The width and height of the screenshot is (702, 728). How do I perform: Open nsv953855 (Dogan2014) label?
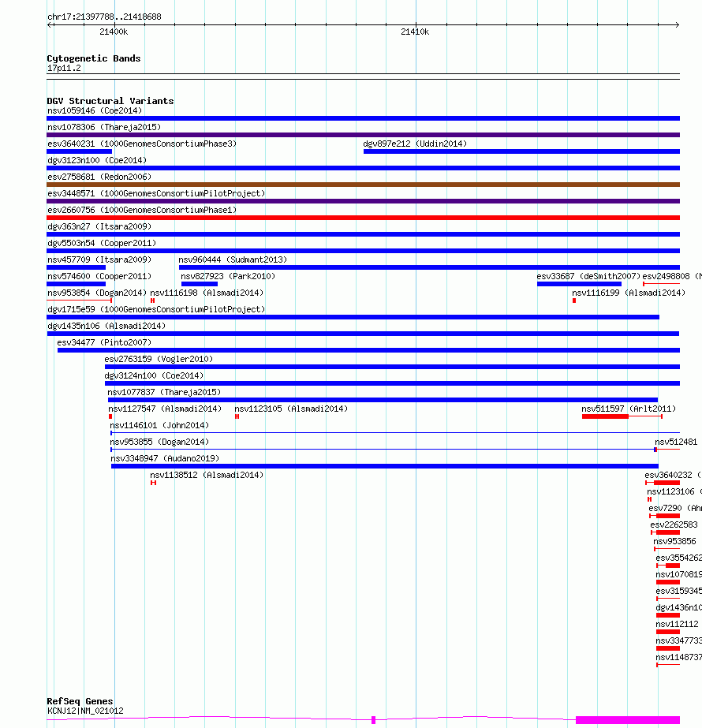click(159, 442)
